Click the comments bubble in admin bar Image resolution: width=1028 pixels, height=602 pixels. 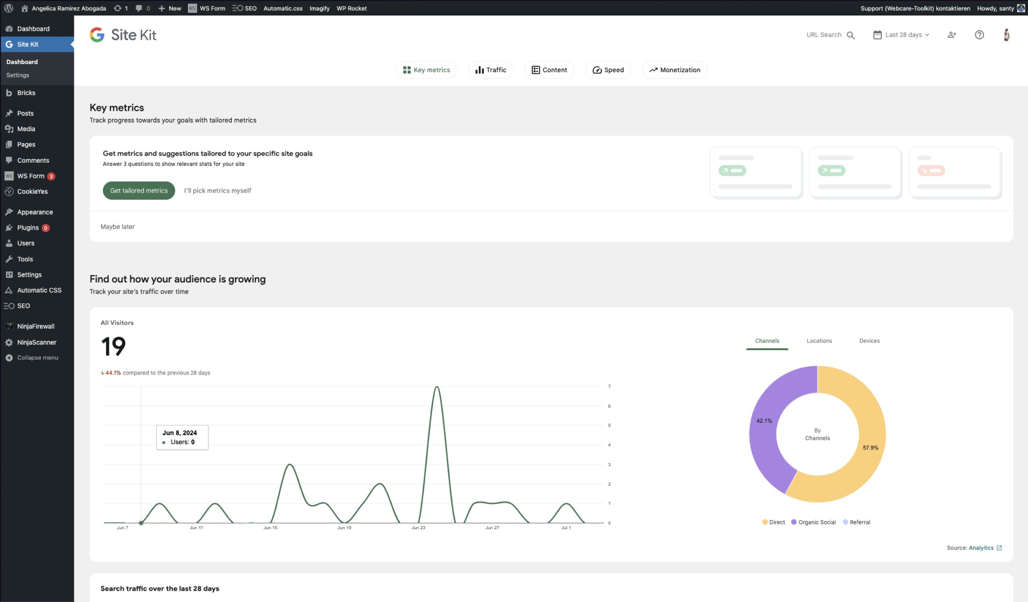click(x=142, y=8)
